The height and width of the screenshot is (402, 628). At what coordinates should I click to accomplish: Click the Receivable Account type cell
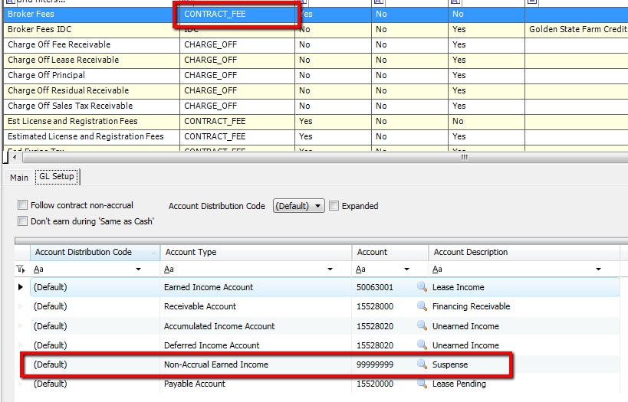point(200,306)
